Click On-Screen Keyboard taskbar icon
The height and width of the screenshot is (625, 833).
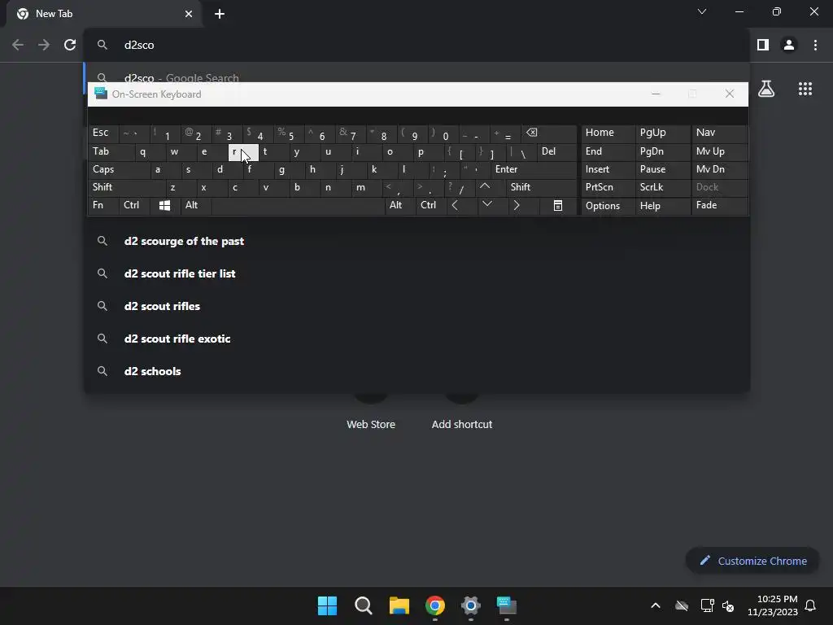(x=506, y=605)
